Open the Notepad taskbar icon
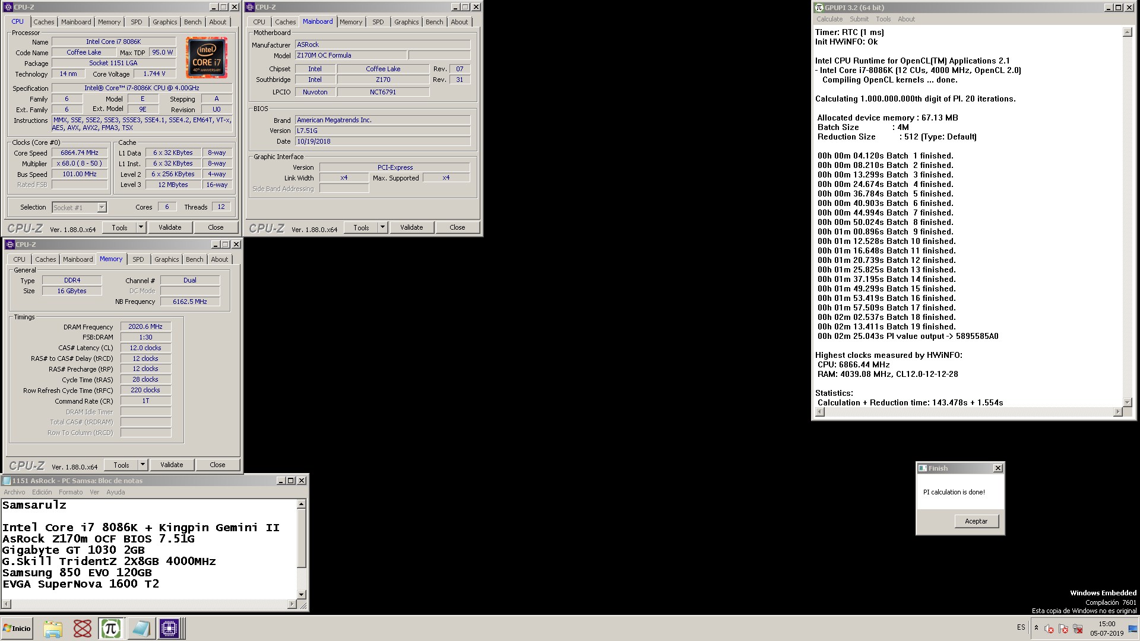Image resolution: width=1140 pixels, height=641 pixels. (x=140, y=629)
